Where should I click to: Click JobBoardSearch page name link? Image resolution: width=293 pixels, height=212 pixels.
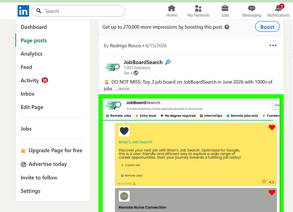tap(143, 62)
